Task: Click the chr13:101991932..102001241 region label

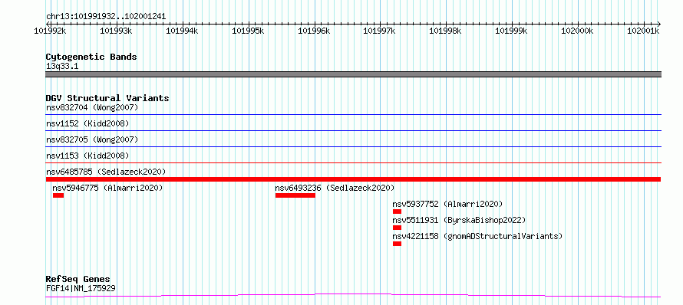Action: [106, 17]
